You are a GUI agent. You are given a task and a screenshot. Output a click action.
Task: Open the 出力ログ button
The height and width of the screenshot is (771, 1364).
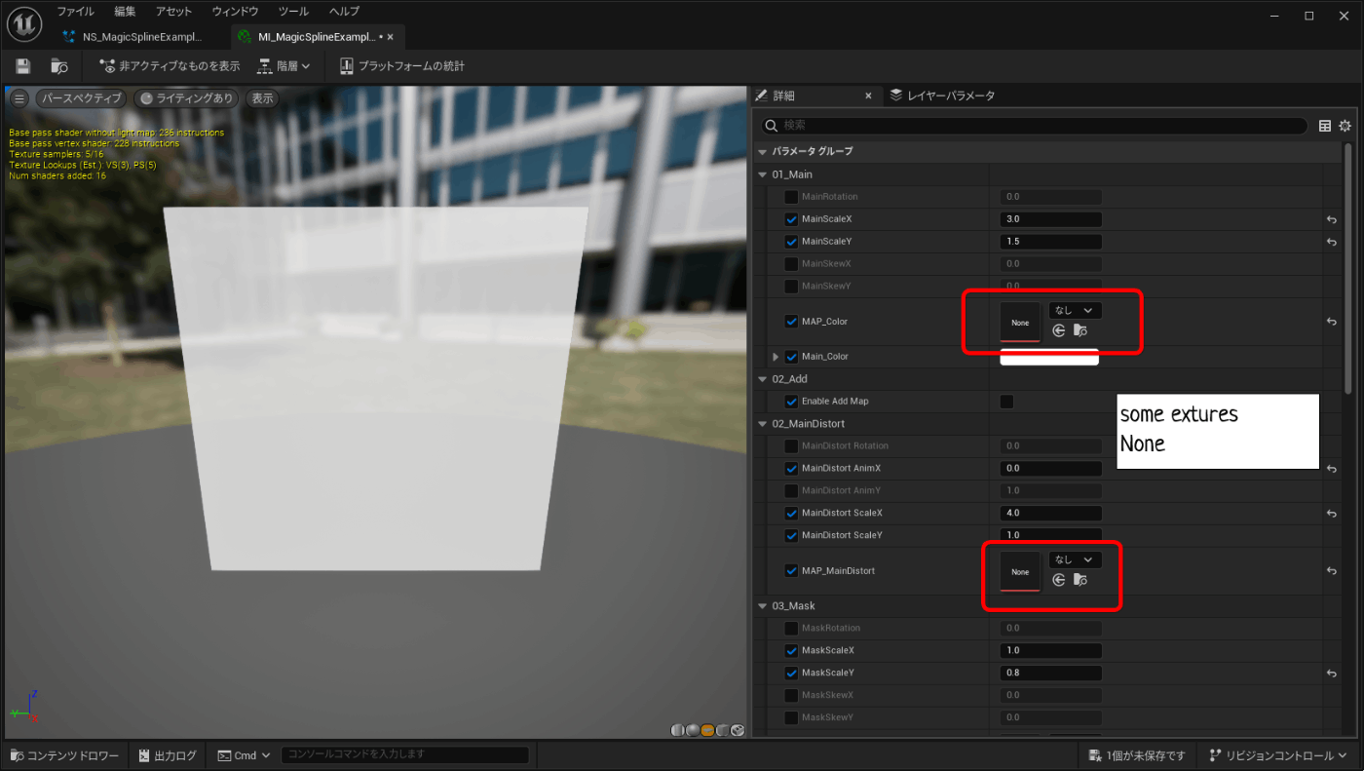coord(167,755)
